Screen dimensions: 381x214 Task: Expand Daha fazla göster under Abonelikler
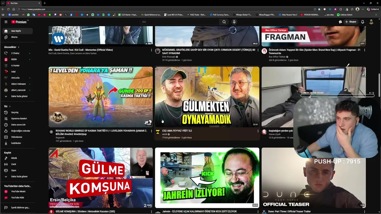click(18, 96)
